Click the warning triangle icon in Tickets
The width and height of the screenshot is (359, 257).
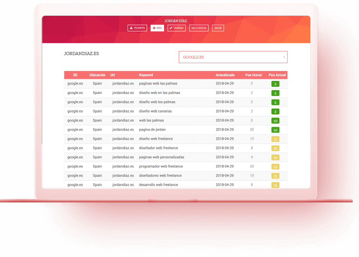click(131, 28)
